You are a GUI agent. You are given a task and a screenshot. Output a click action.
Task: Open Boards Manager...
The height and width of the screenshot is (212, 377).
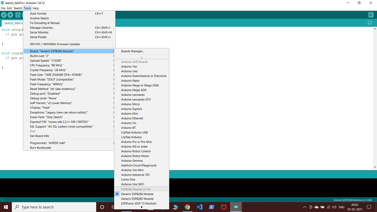tap(142, 51)
